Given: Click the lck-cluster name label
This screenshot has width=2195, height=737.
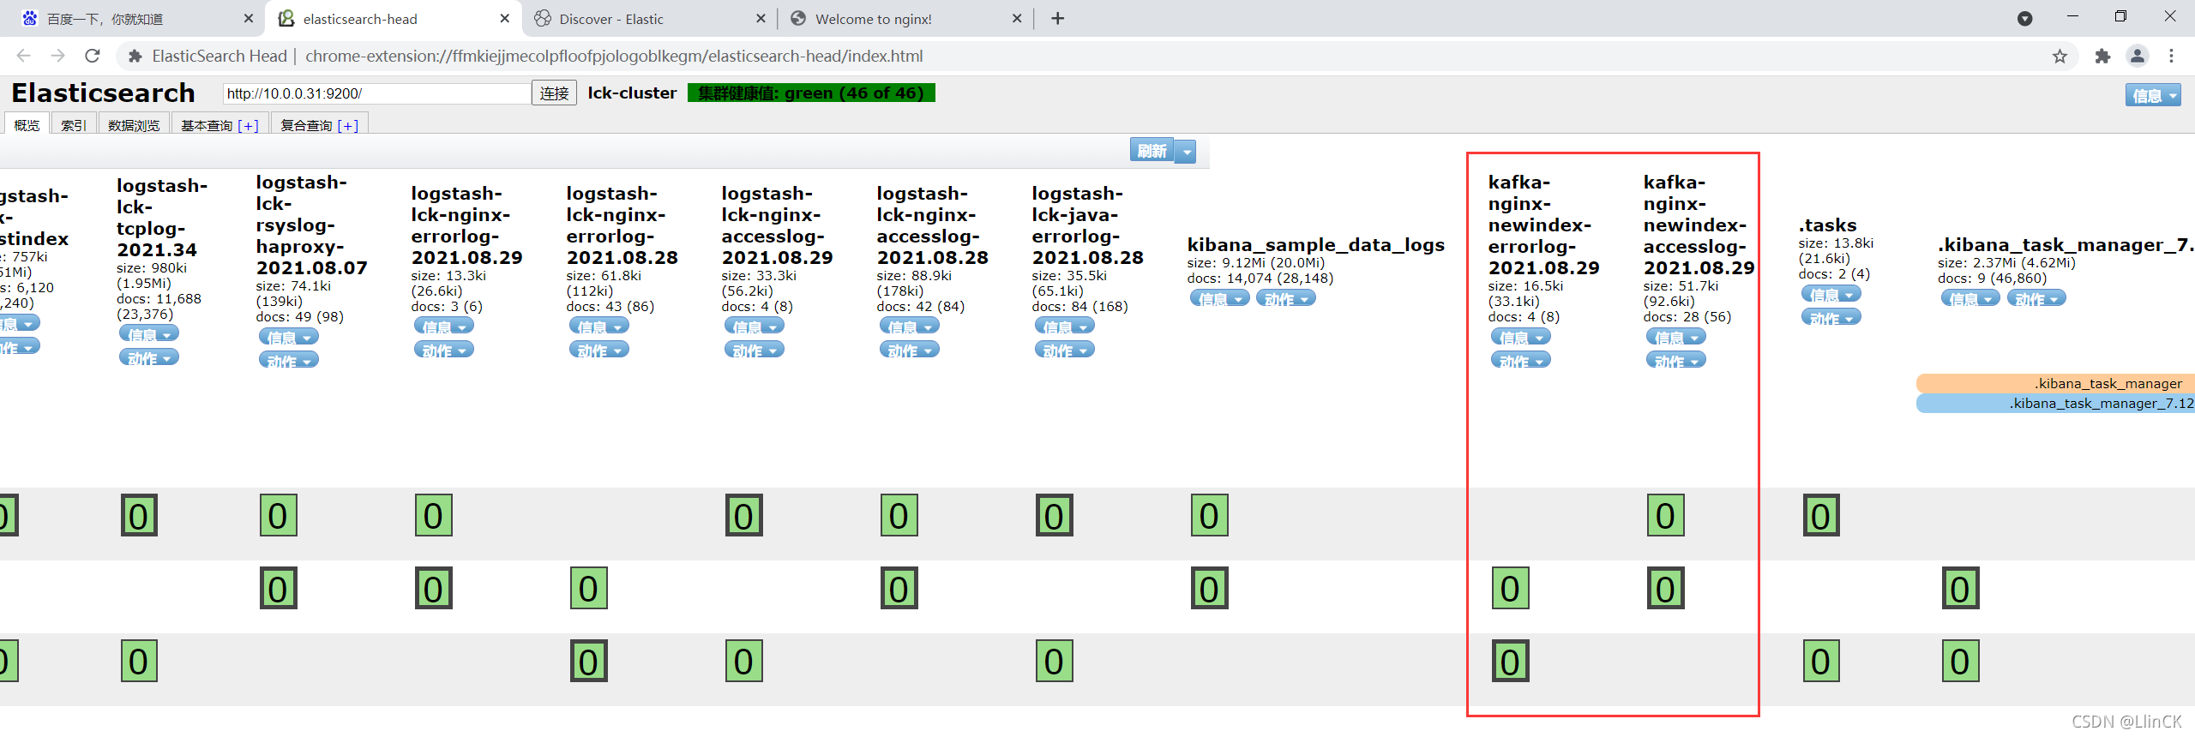Looking at the screenshot, I should [632, 93].
